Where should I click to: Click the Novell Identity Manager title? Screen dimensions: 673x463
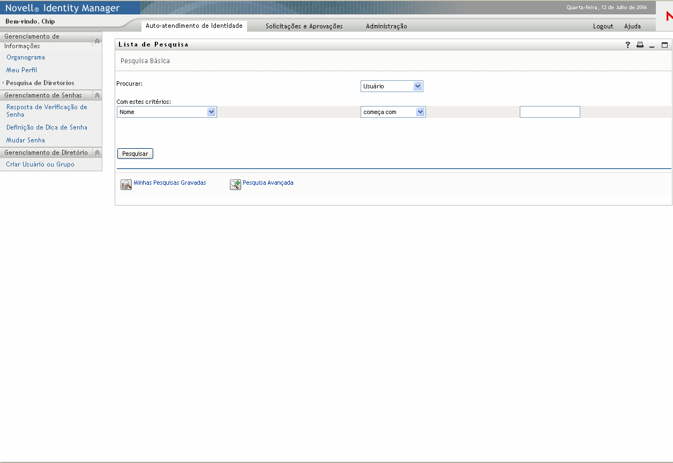pos(63,8)
